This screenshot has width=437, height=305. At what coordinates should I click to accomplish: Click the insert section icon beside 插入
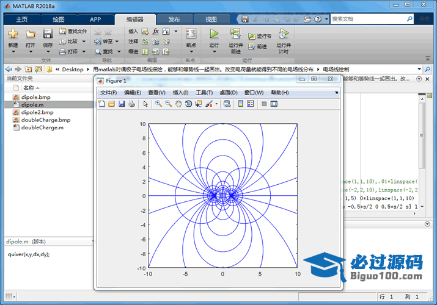coord(145,31)
